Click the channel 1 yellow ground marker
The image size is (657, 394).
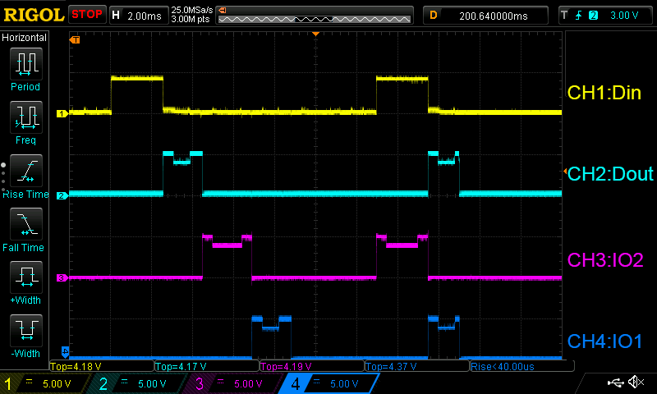(x=62, y=113)
